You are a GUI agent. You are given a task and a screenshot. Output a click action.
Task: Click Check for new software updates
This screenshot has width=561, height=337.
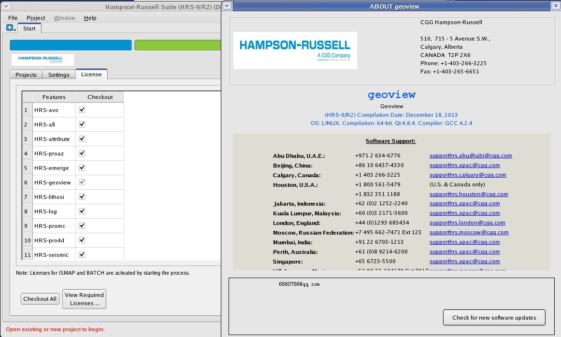click(x=494, y=317)
